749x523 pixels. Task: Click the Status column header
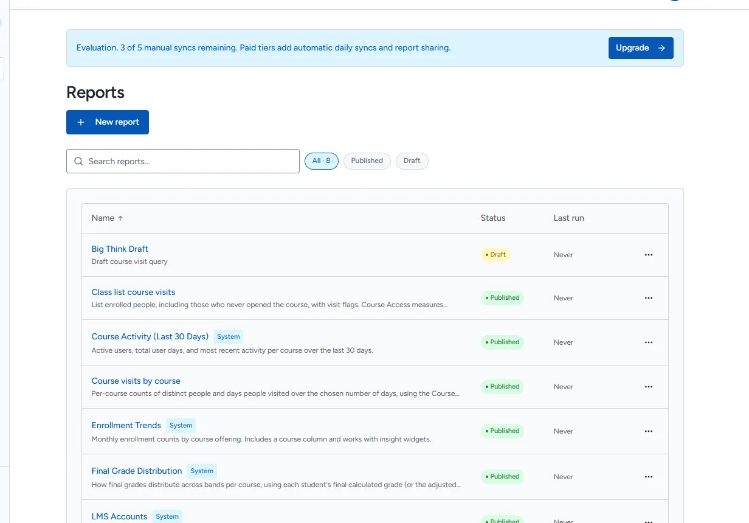coord(493,218)
